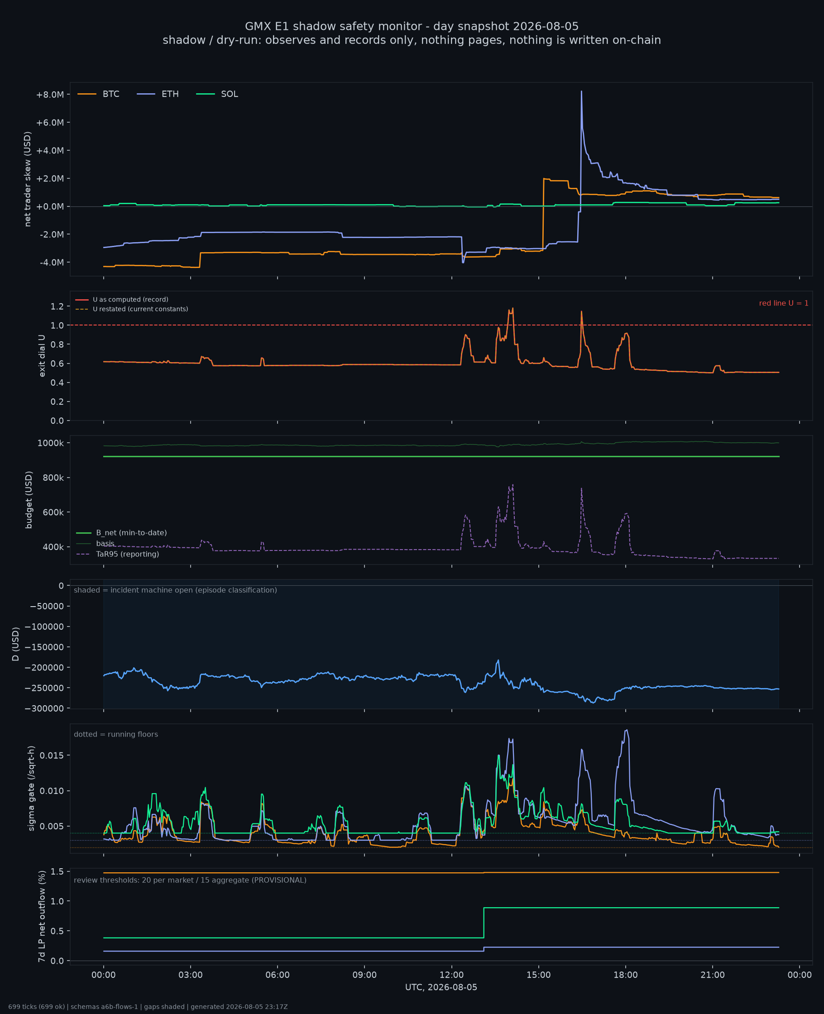Click the 'exit dial U' axis label
Viewport: 824px width, 1014px height.
pyautogui.click(x=42, y=356)
